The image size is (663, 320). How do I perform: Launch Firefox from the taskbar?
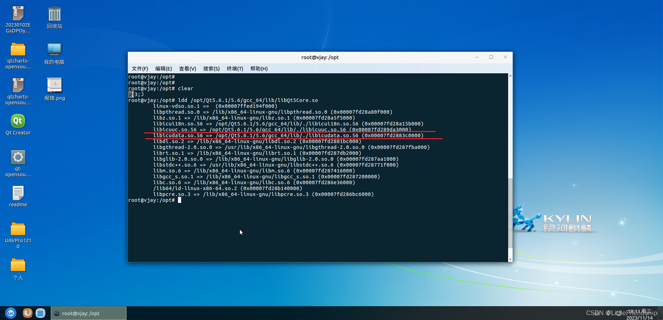point(27,313)
